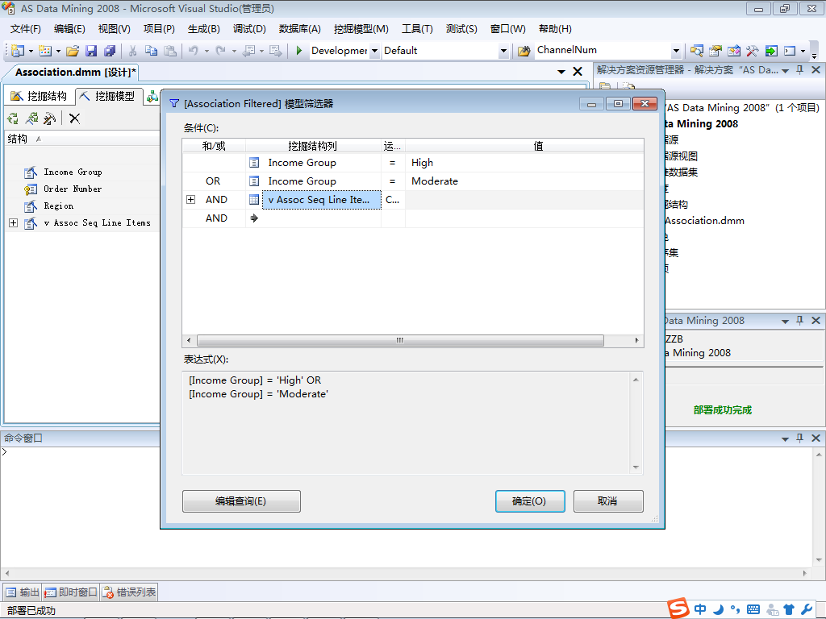Select the Moderate value cell
This screenshot has height=619, width=826.
[x=524, y=181]
